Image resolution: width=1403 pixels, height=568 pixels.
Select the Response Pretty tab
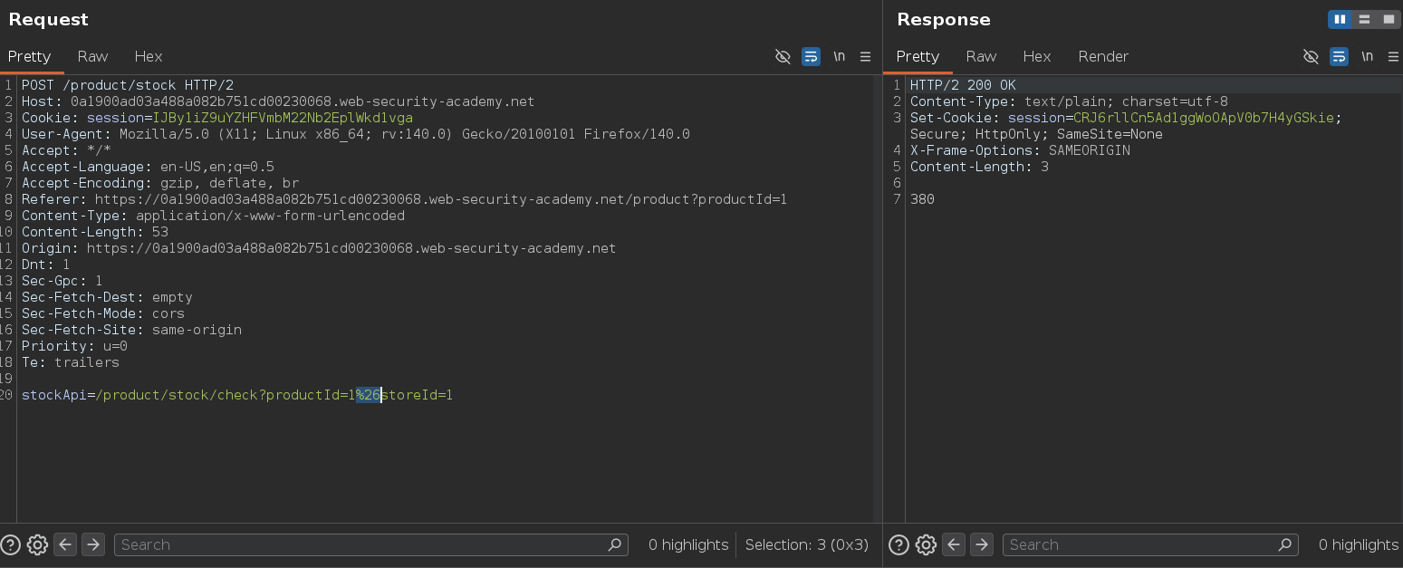[918, 56]
